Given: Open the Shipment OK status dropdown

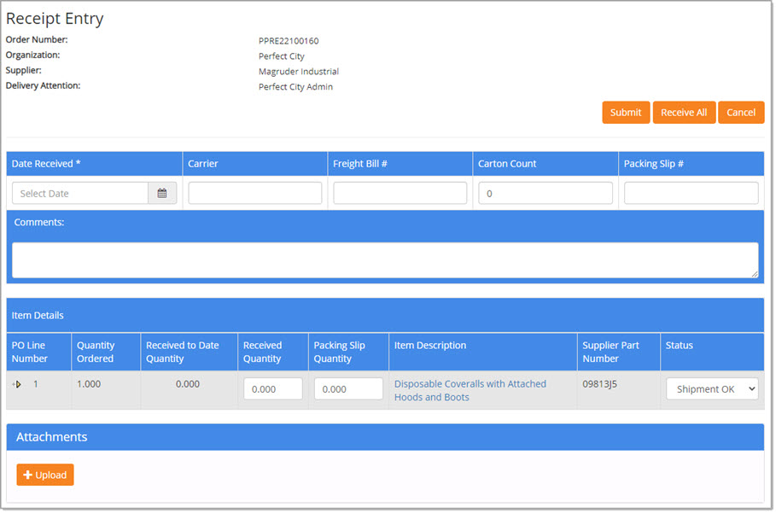Looking at the screenshot, I should 712,389.
